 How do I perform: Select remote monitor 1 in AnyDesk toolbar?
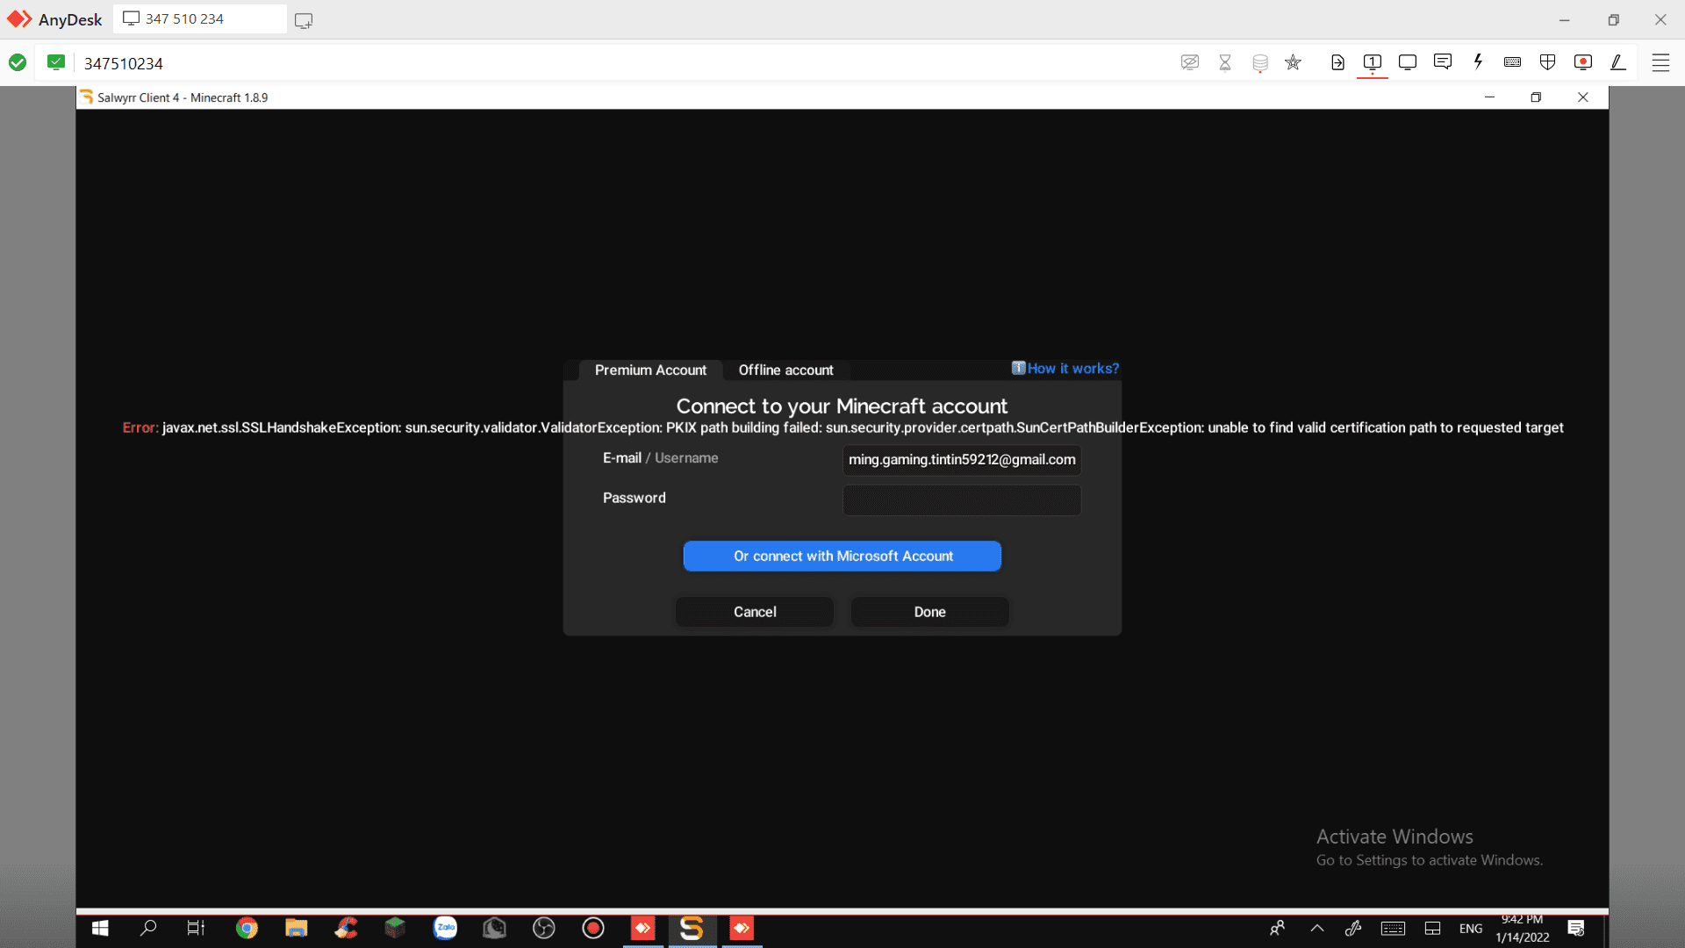coord(1373,62)
